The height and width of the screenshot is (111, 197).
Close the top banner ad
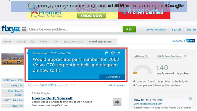169,3
